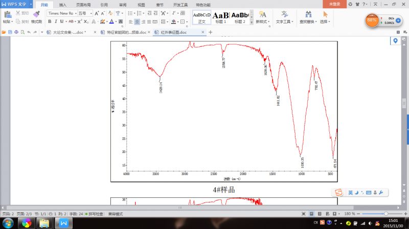Click the Find and Replace binoculars icon

(308, 14)
